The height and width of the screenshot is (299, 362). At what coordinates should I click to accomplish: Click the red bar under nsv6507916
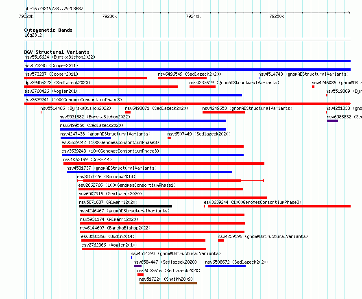(x=173, y=198)
